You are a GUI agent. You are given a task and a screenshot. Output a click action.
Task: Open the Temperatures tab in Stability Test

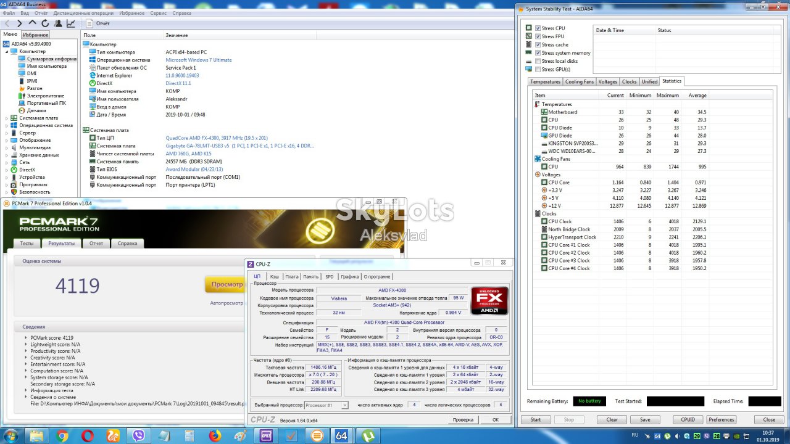pyautogui.click(x=545, y=81)
